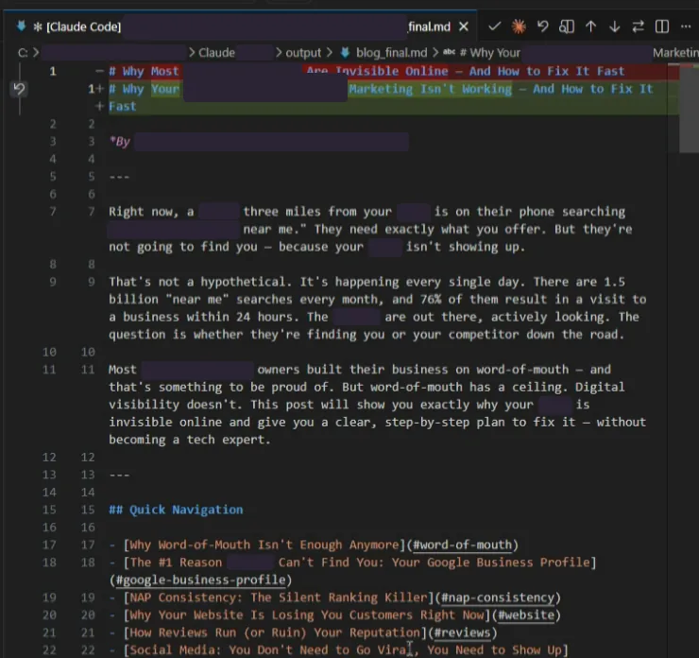Click the #reviews anchor link
Screen dimensions: 699x658
tap(462, 632)
